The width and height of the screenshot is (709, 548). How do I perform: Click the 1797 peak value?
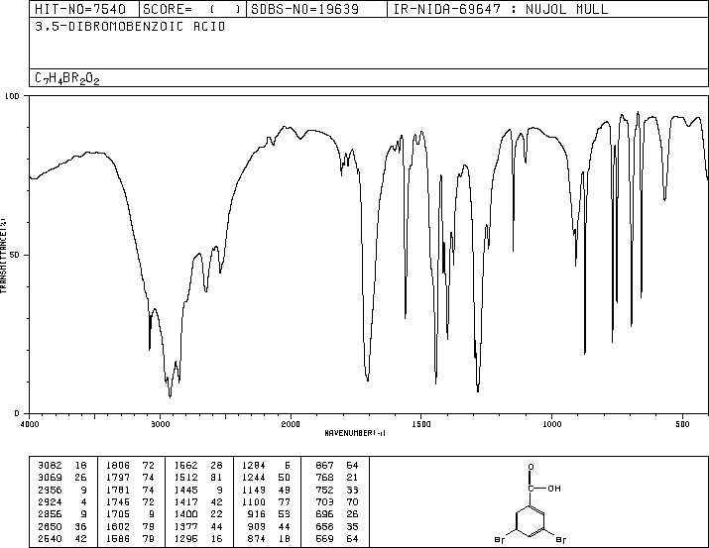pyautogui.click(x=118, y=478)
